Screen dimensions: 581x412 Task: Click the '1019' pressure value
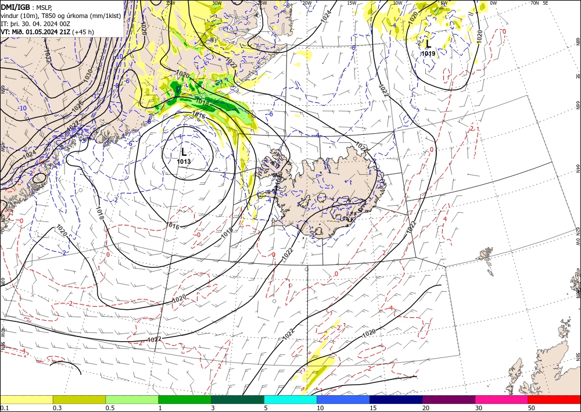tap(428, 53)
